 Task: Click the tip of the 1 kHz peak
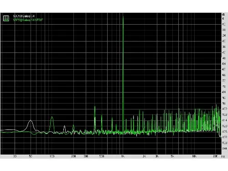[x=123, y=16]
